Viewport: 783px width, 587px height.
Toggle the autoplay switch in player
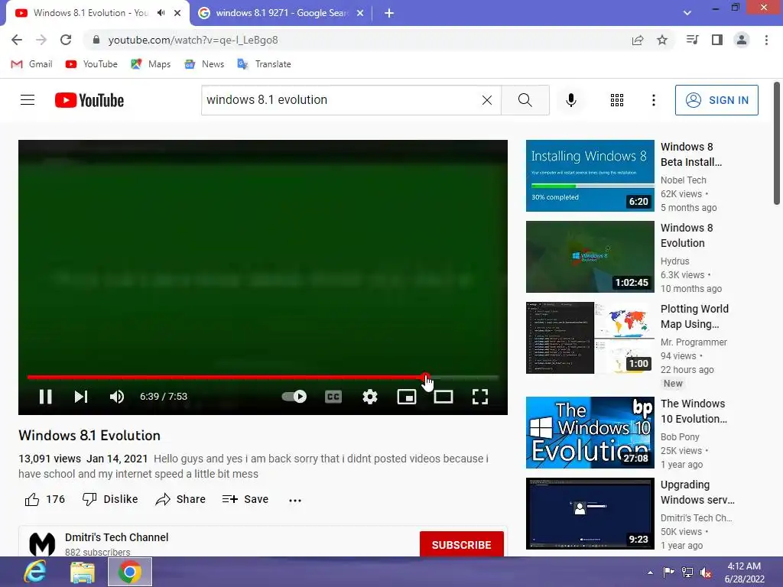[x=294, y=397]
